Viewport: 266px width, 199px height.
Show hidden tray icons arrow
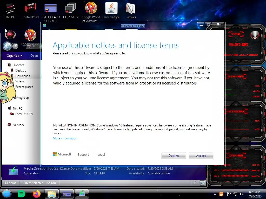(x=215, y=194)
